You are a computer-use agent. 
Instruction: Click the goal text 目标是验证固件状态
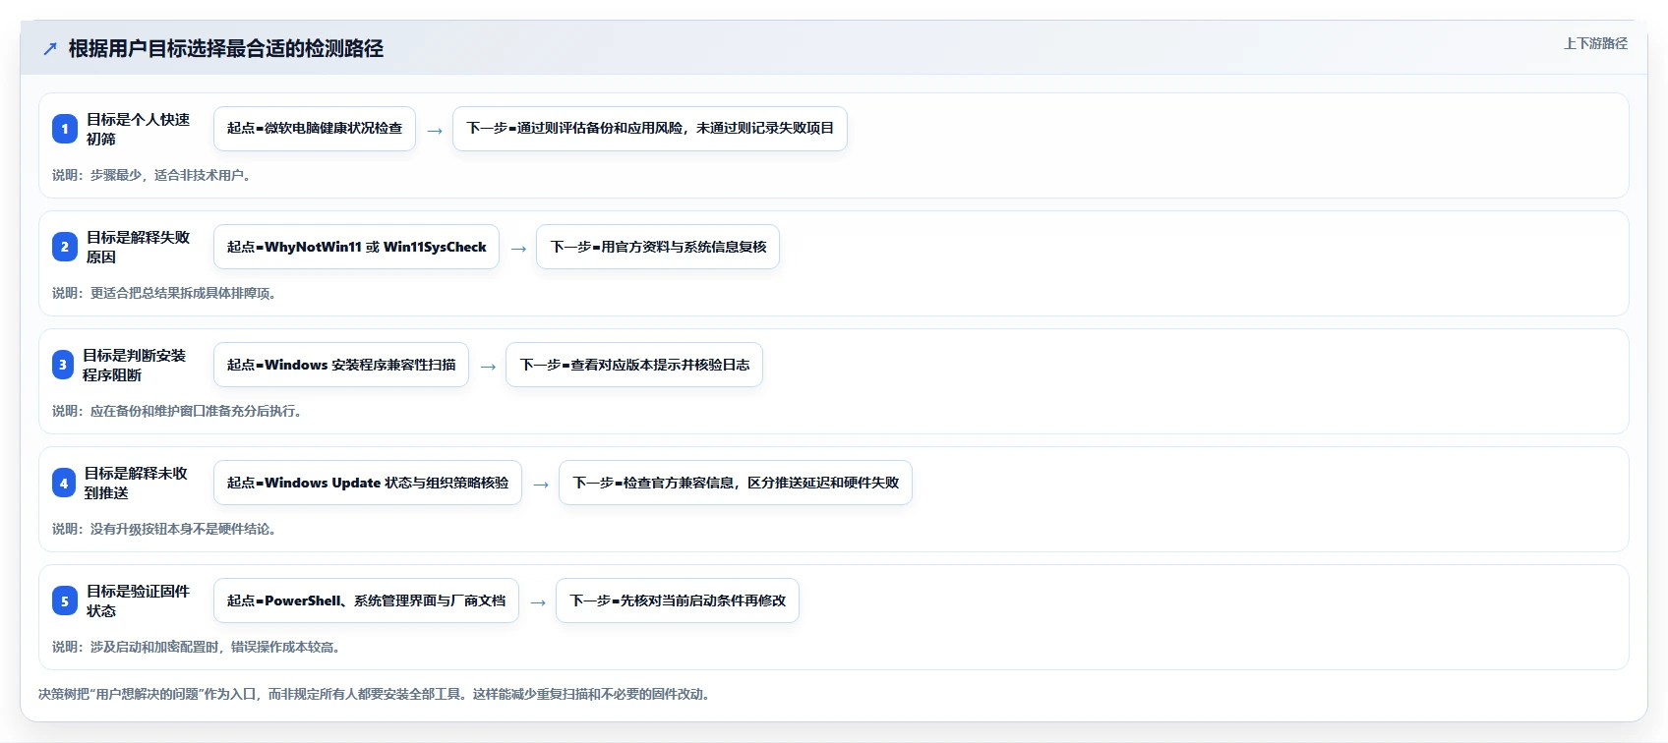(139, 600)
